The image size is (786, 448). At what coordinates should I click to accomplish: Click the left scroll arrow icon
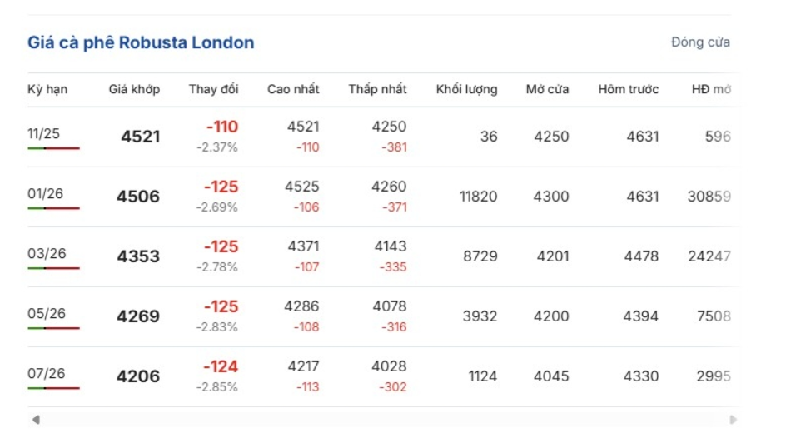pyautogui.click(x=36, y=420)
